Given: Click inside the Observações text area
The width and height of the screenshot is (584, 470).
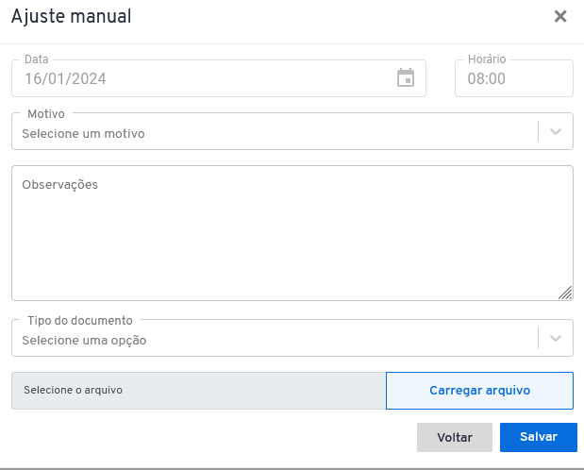Looking at the screenshot, I should click(x=292, y=233).
